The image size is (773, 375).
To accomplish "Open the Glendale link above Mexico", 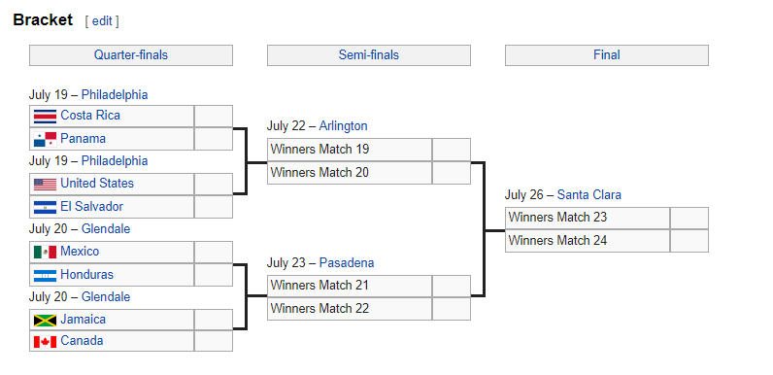I will tap(106, 228).
